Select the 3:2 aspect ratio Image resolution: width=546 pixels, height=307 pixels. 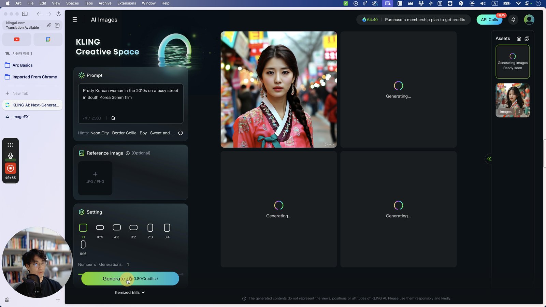click(133, 231)
